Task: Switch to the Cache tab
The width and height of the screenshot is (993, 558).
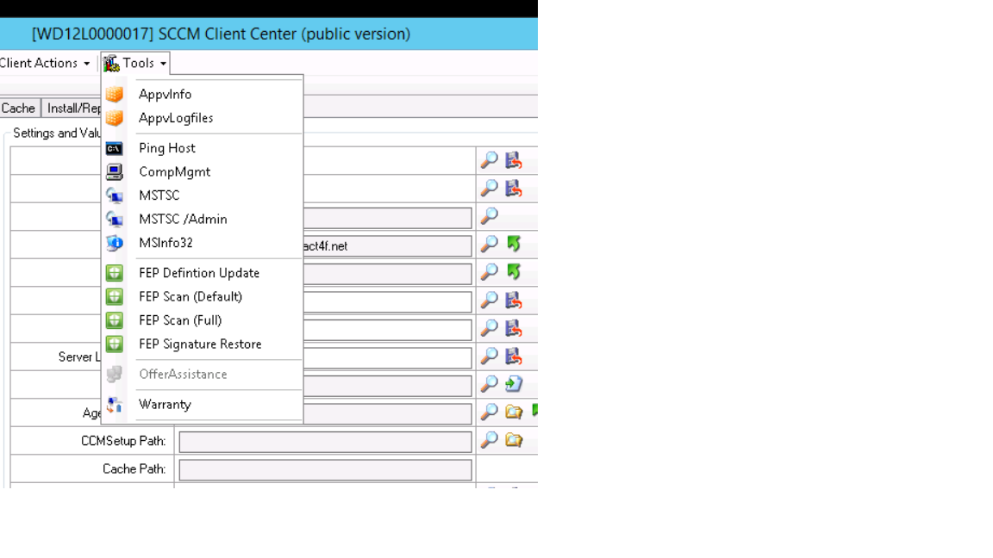Action: [19, 108]
